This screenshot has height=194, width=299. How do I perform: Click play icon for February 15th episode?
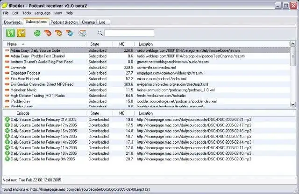point(7,136)
